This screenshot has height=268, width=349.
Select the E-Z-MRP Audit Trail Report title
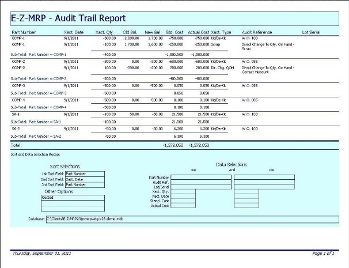click(69, 19)
